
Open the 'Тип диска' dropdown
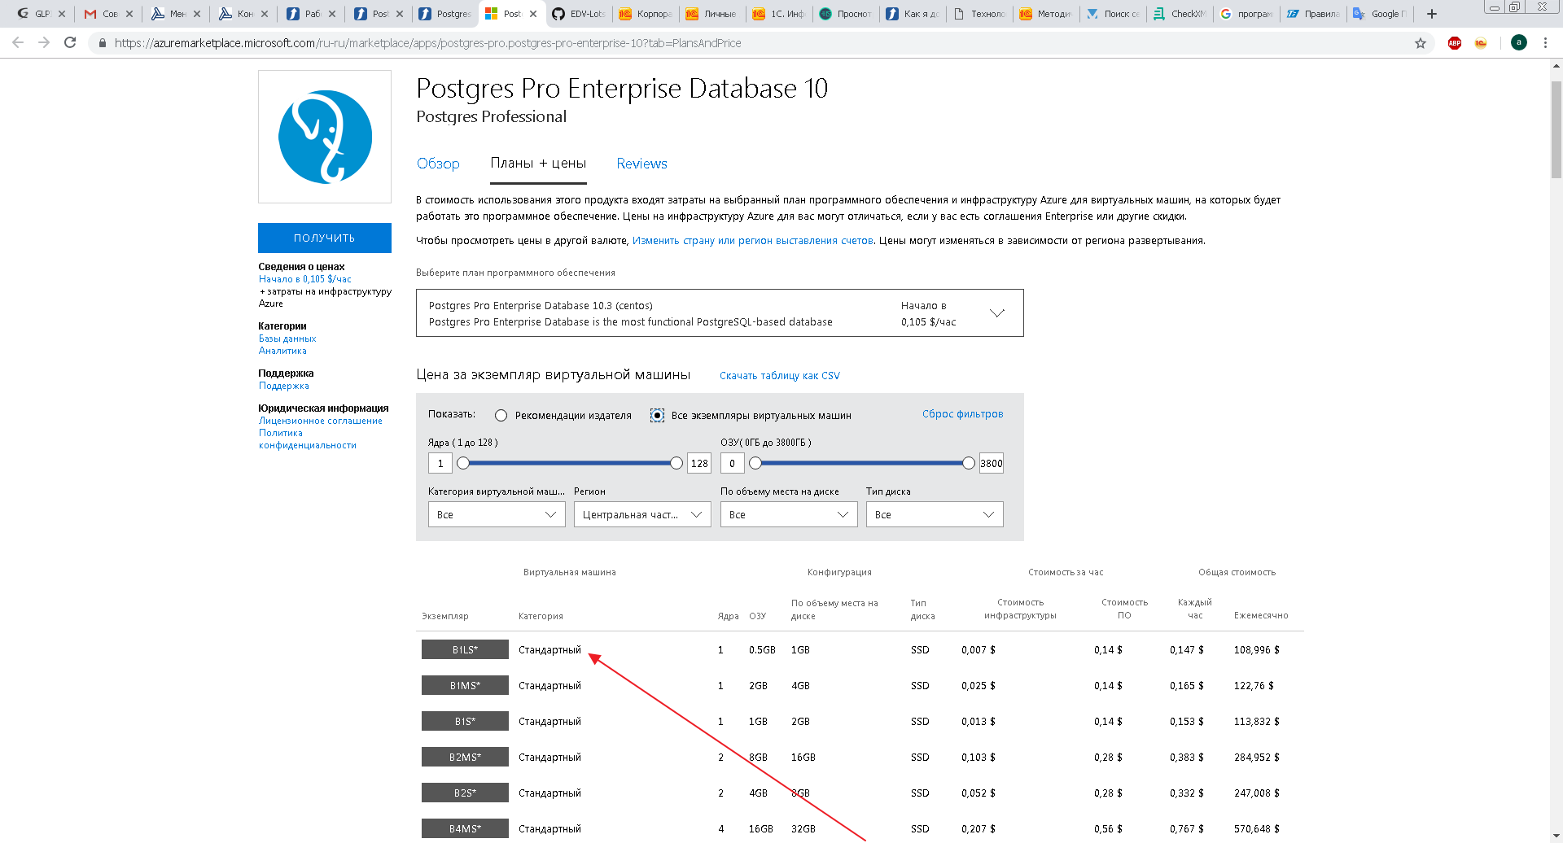pos(935,514)
